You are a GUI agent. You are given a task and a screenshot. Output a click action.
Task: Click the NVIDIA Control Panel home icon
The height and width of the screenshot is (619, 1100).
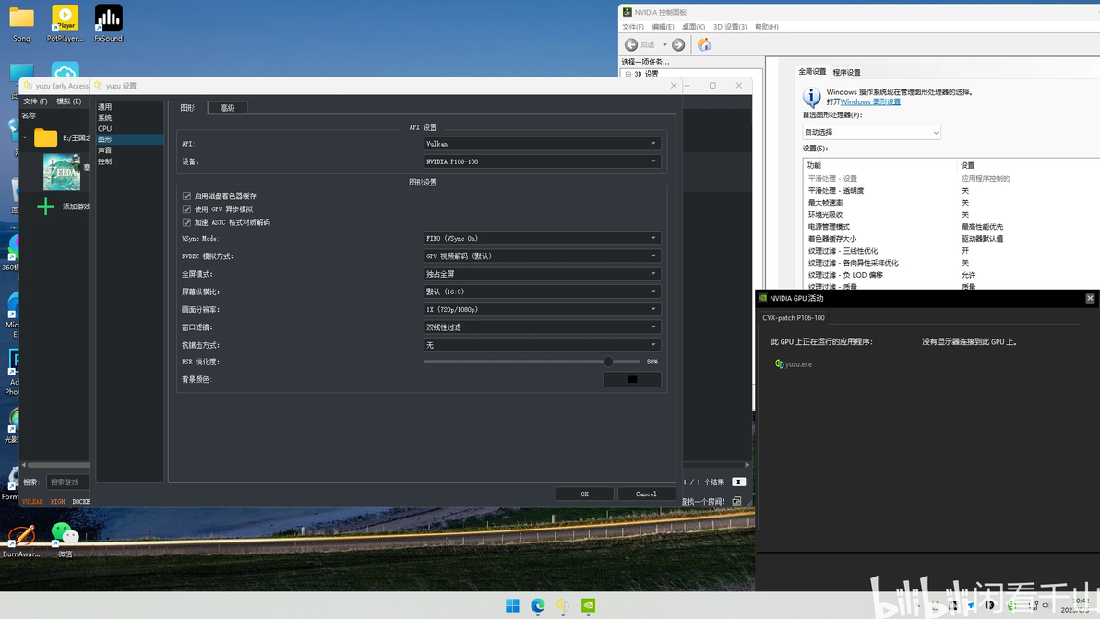click(x=704, y=44)
